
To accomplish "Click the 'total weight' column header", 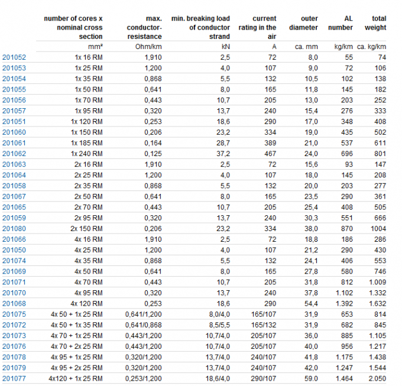I will (375, 23).
